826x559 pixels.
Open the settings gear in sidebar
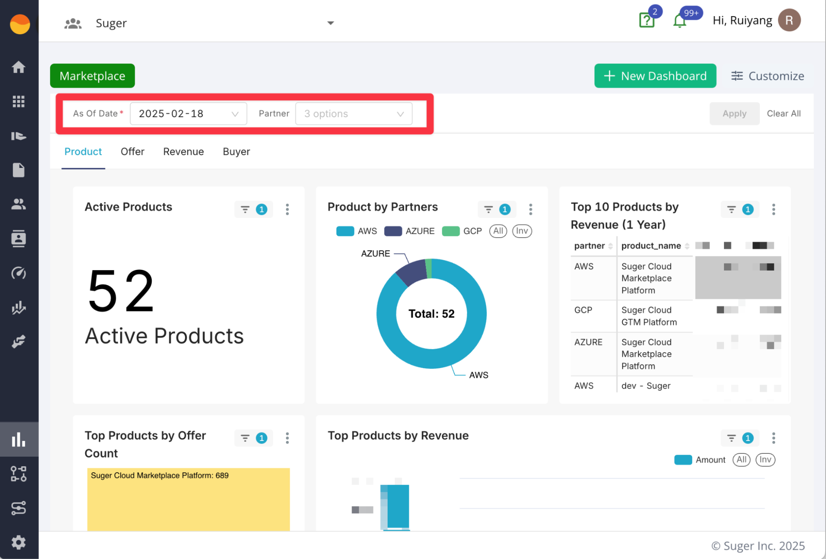coord(19,542)
